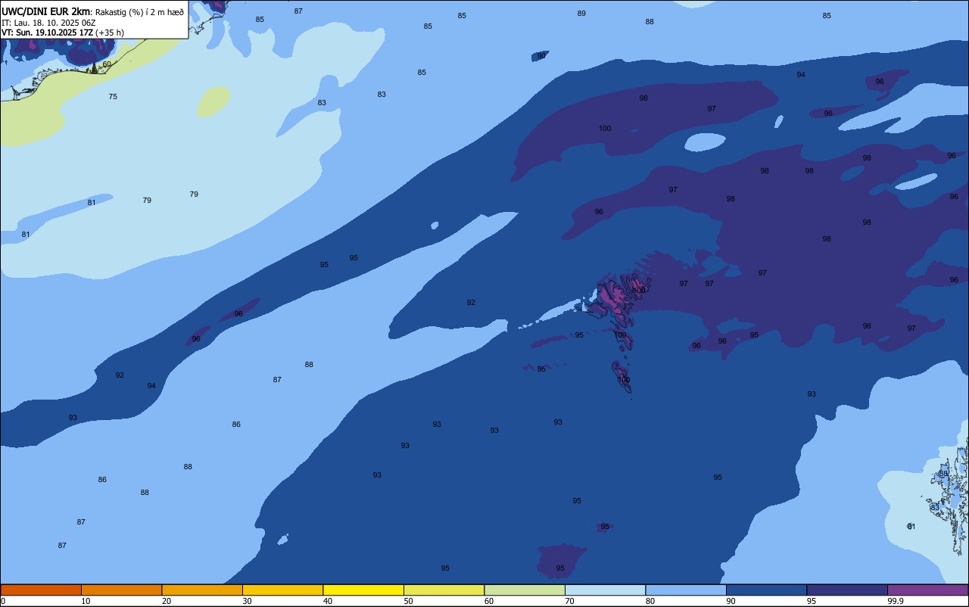The height and width of the screenshot is (607, 969).
Task: Click the 70 legend tick label
Action: pyautogui.click(x=569, y=601)
